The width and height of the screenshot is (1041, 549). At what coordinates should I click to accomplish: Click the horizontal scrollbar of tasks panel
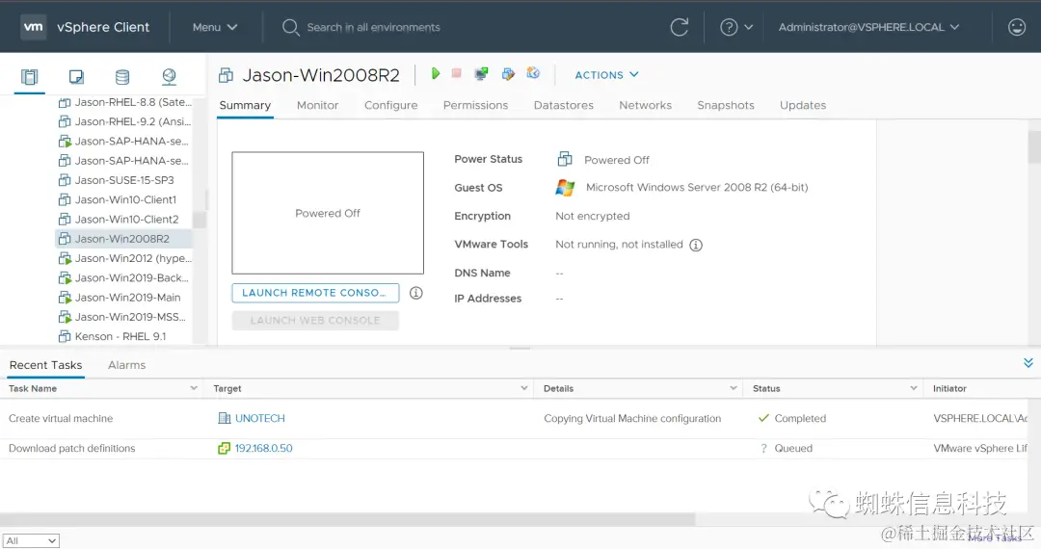(347, 519)
